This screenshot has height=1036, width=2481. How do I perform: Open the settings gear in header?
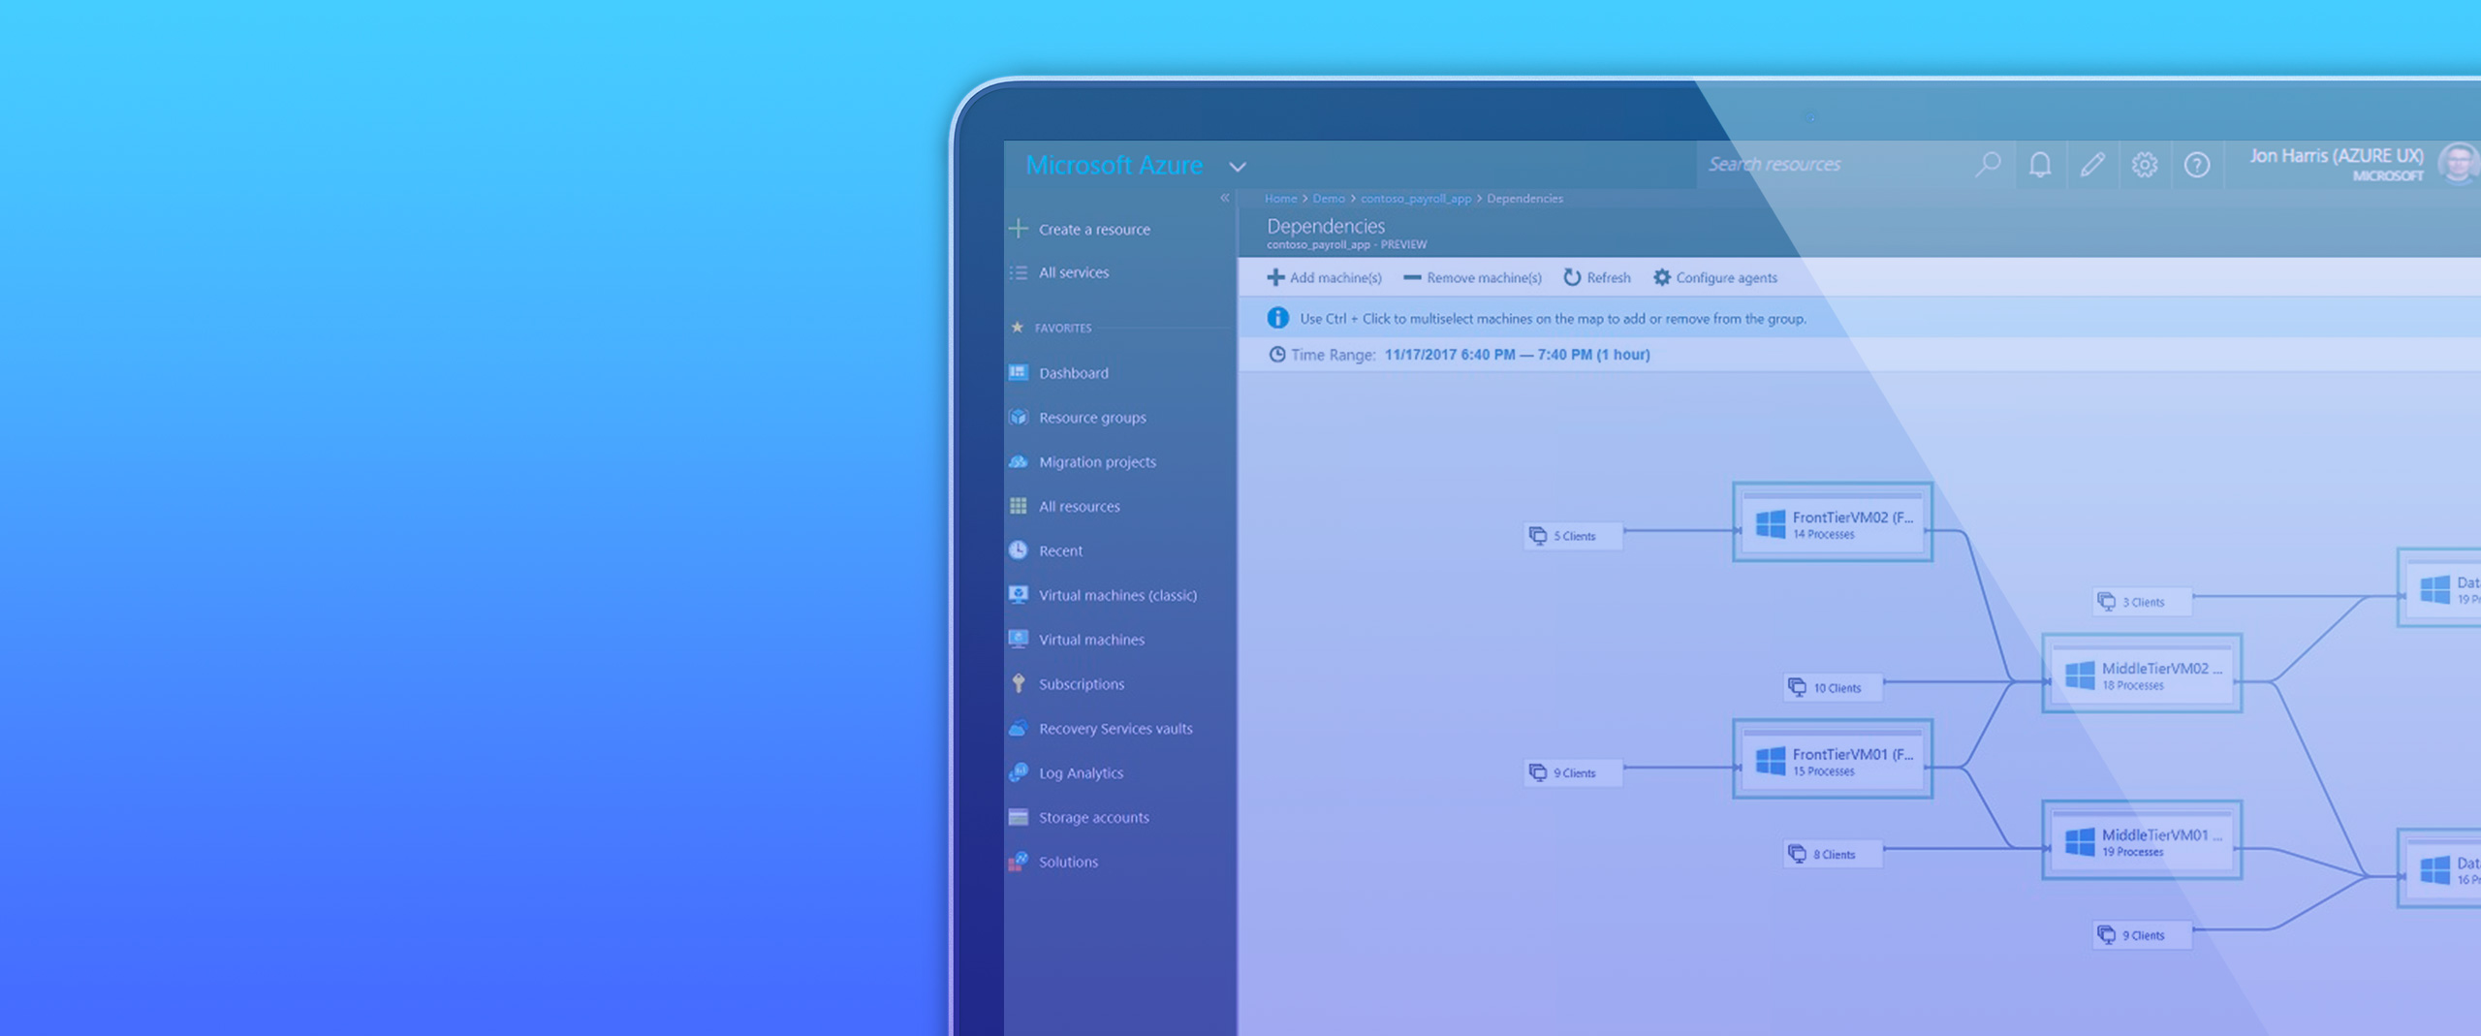(2145, 165)
